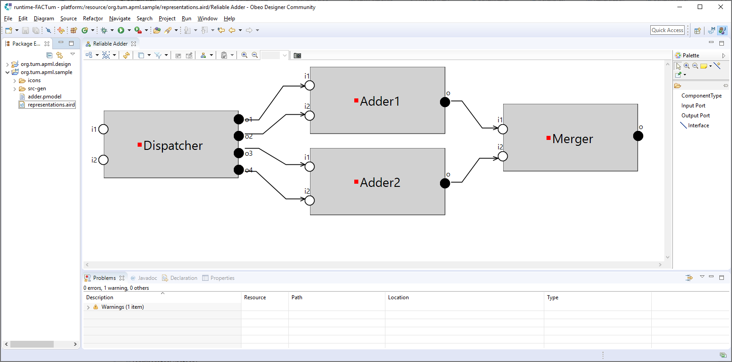This screenshot has height=362, width=732.
Task: Select the yellow Note tool in Palette
Action: click(x=704, y=66)
